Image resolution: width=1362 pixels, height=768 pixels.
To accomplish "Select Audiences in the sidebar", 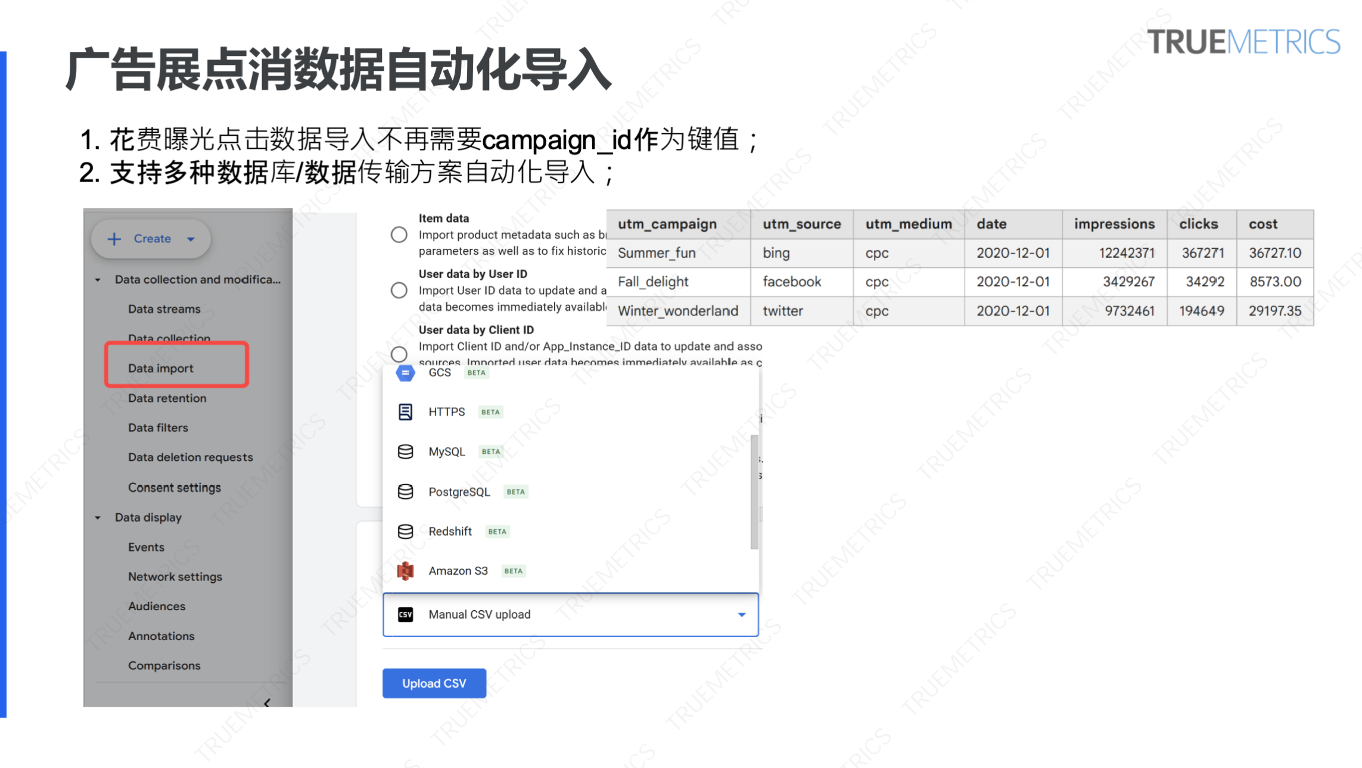I will pos(156,606).
